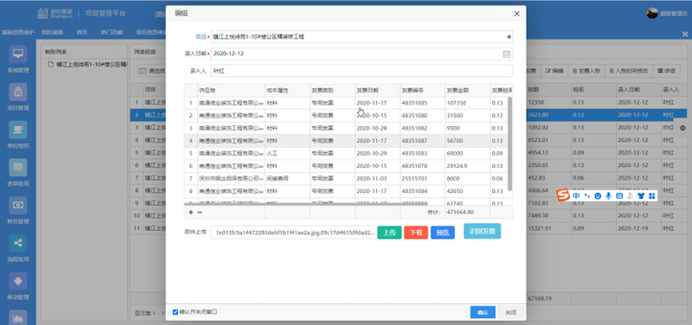Open 项目管理 clipboard icon in sidebar
The height and width of the screenshot is (325, 692).
click(x=18, y=92)
